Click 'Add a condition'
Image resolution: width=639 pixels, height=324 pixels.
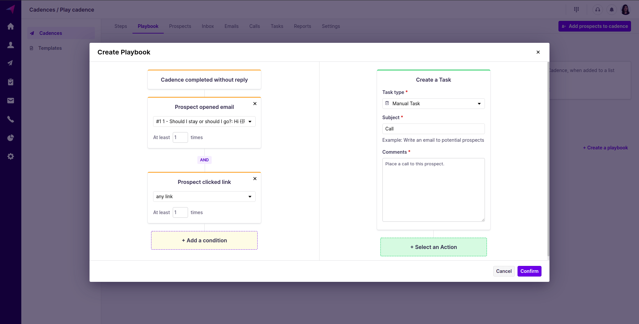204,240
